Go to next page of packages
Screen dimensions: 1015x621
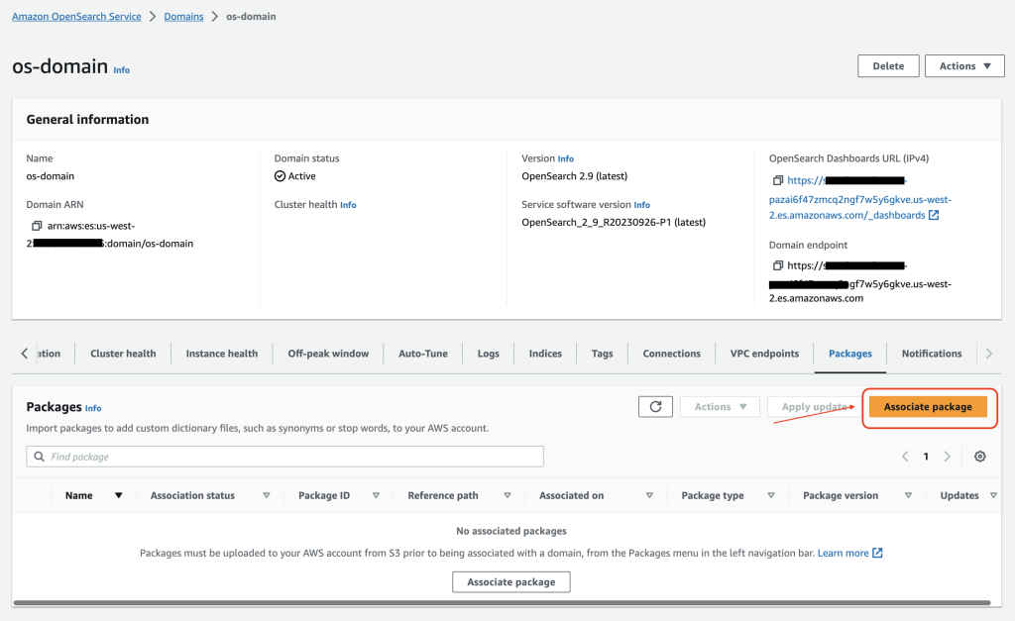coord(947,456)
